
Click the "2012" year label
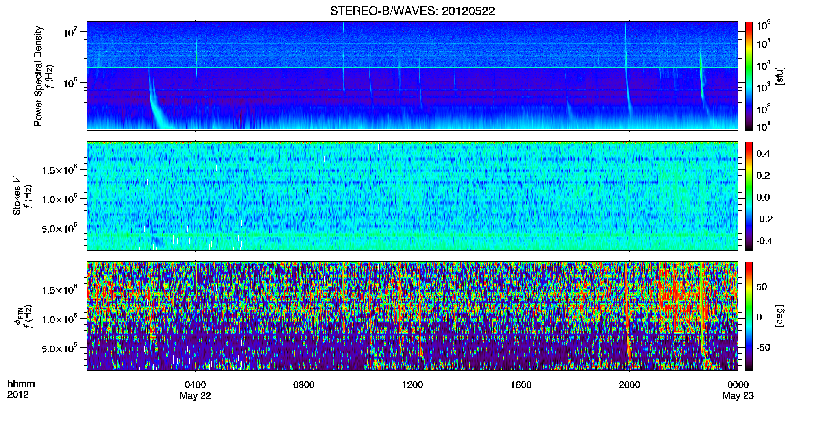[18, 395]
